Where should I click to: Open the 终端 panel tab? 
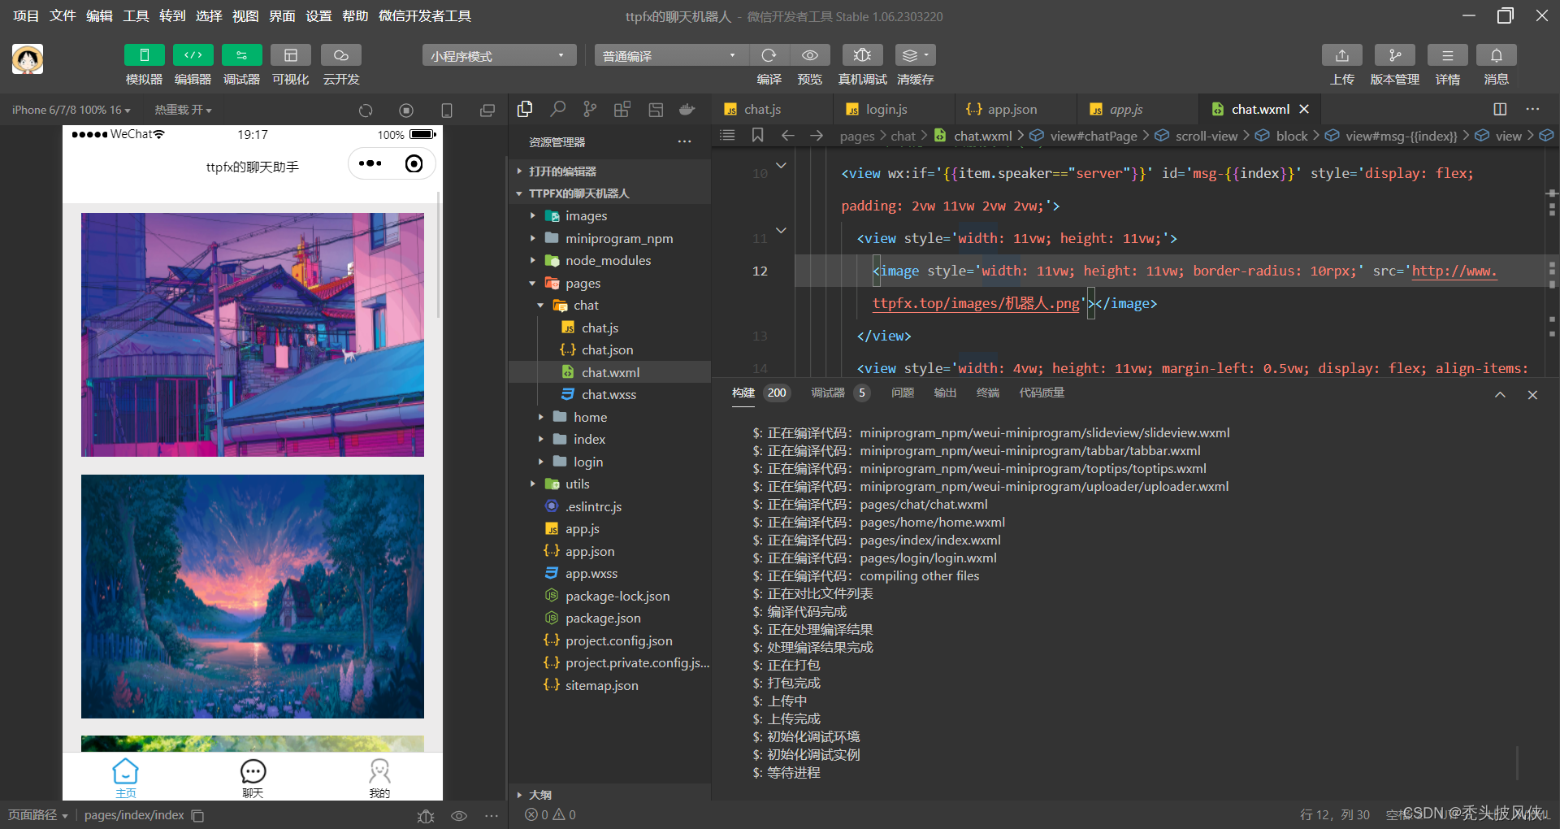click(988, 393)
